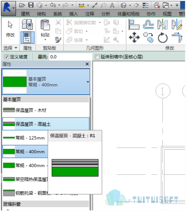Select the Copy tool icon
Screen dimensions: 186x211
[148, 37]
